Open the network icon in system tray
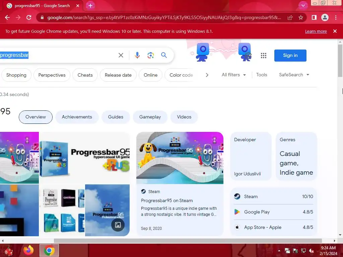343x257 pixels. 303,251
